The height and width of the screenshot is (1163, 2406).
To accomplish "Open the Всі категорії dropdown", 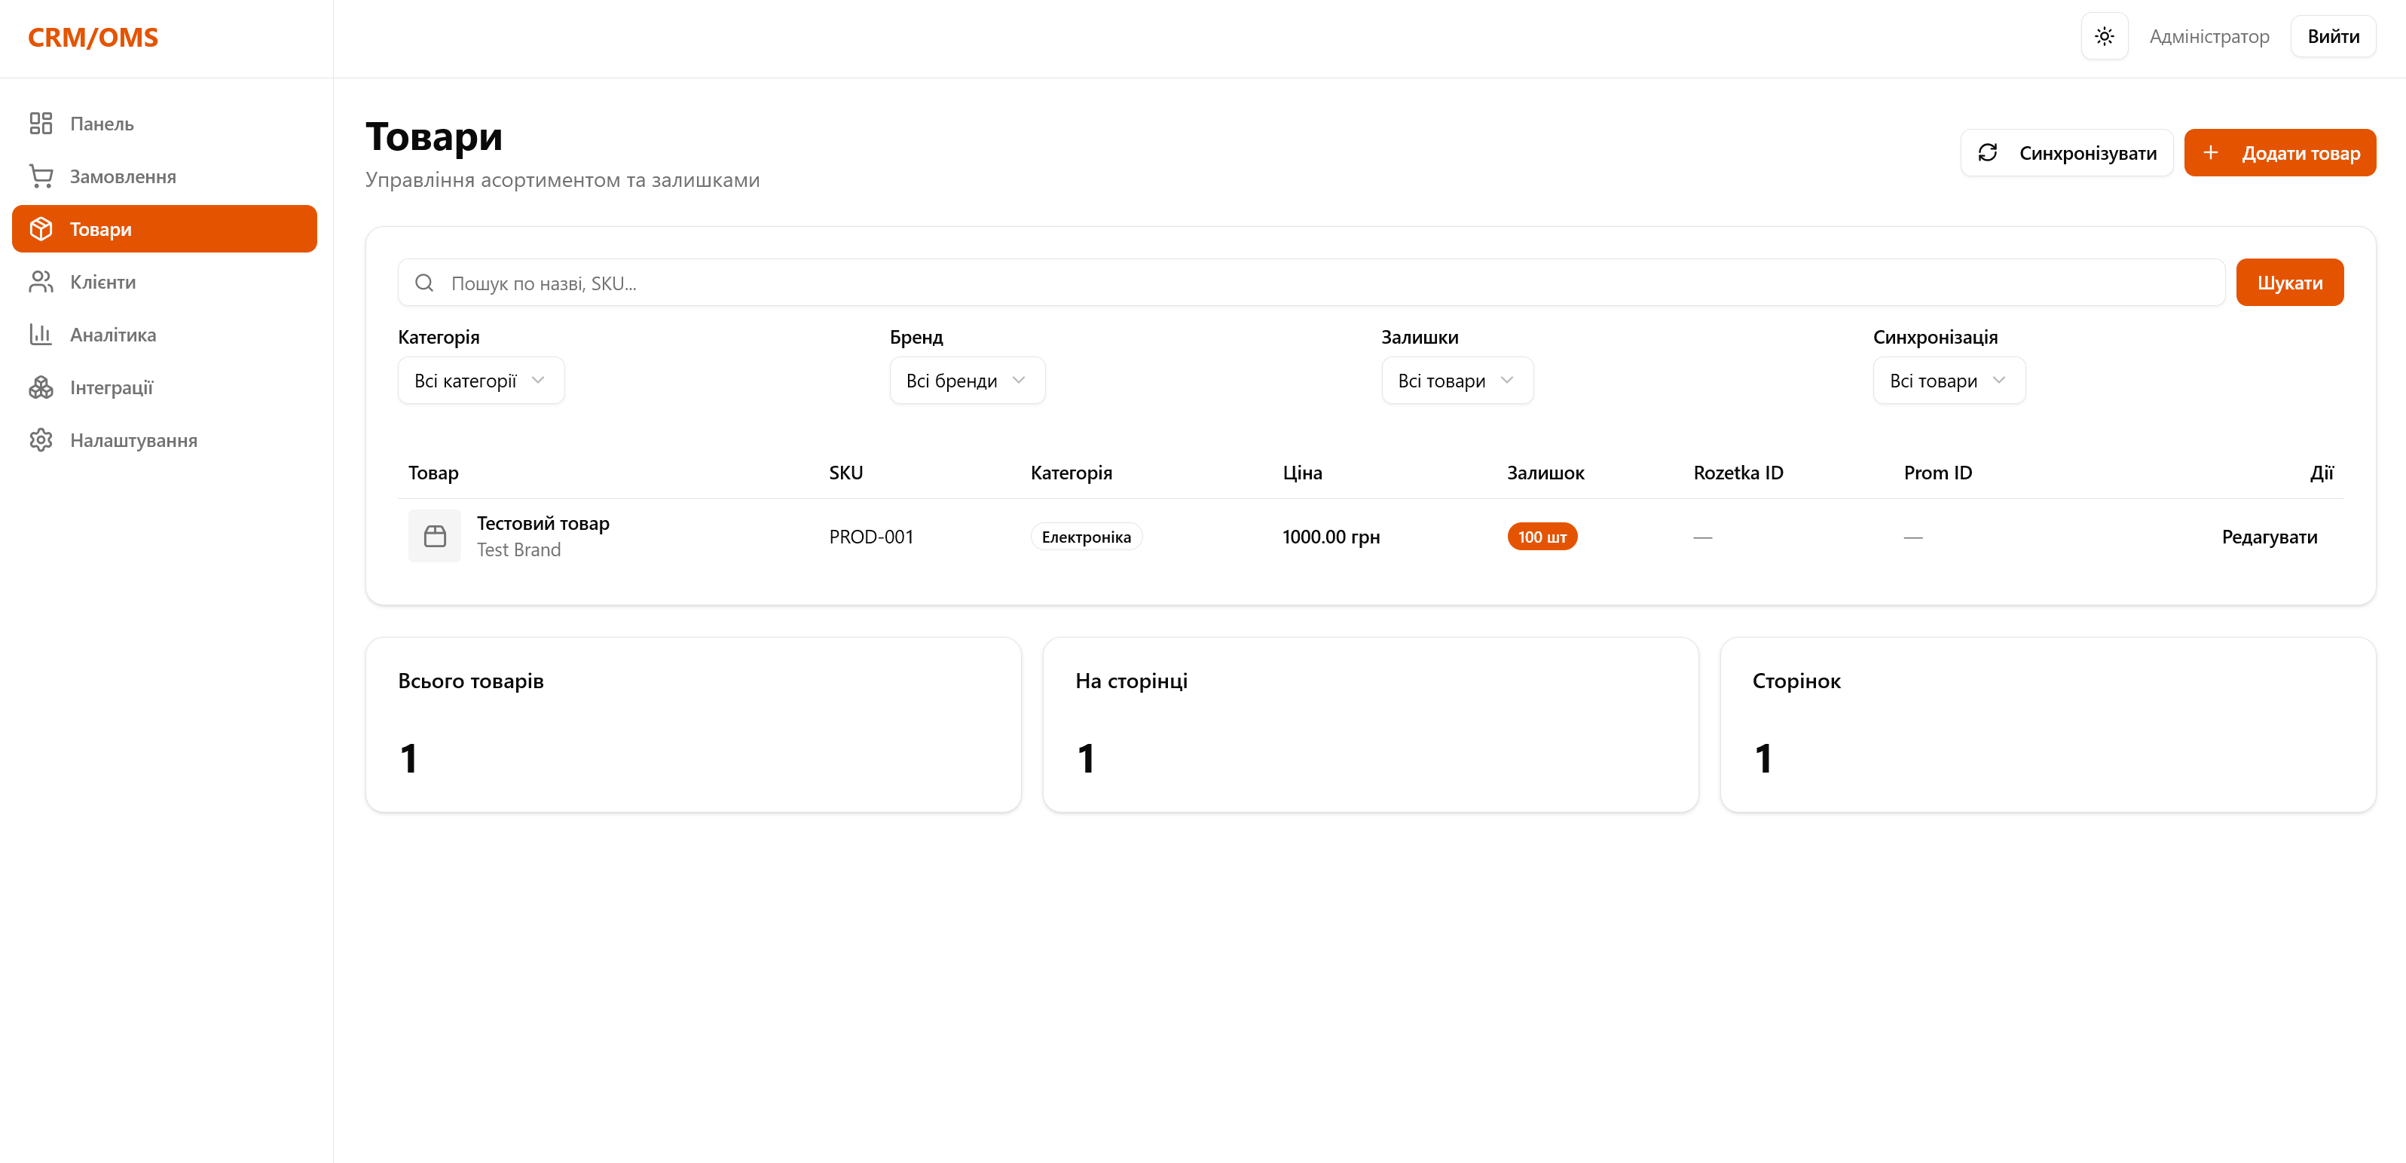I will tap(481, 380).
